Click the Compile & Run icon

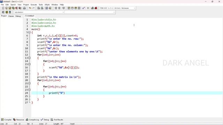click(x=76, y=8)
